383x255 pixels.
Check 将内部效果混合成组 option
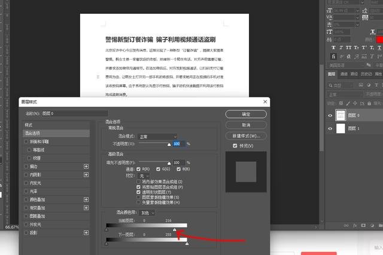click(x=139, y=182)
